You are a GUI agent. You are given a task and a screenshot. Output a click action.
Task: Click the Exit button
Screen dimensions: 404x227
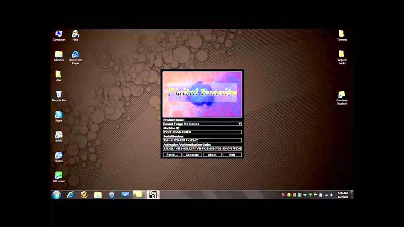point(232,155)
